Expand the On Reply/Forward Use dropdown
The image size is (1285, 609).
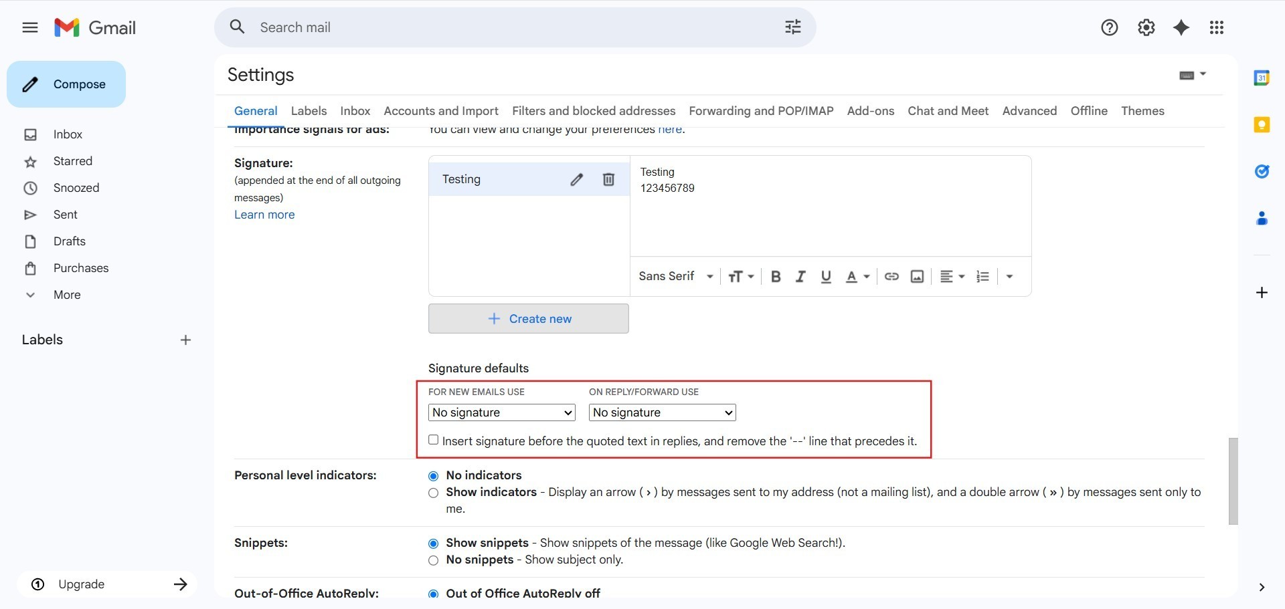[x=662, y=412]
